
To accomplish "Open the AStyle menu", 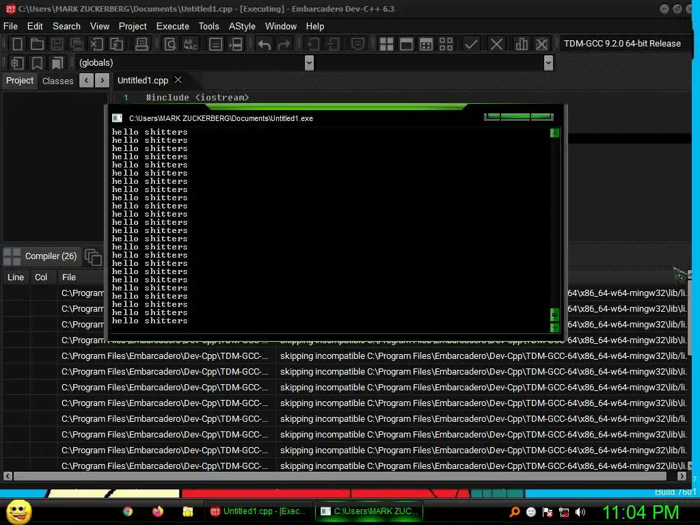I will (242, 27).
